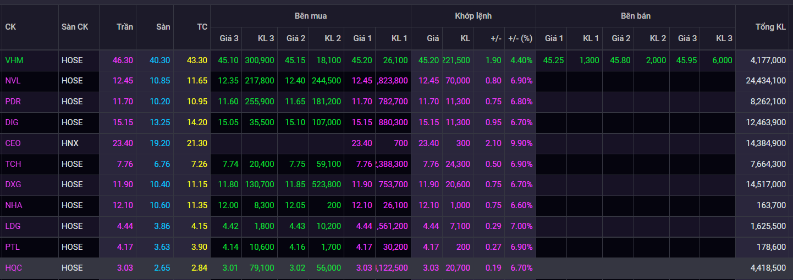Select the DXG ticker symbol
Image resolution: width=793 pixels, height=280 pixels.
pos(14,184)
